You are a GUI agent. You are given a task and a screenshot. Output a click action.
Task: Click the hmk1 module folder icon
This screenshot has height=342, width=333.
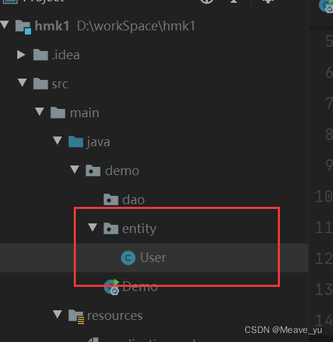pyautogui.click(x=23, y=27)
